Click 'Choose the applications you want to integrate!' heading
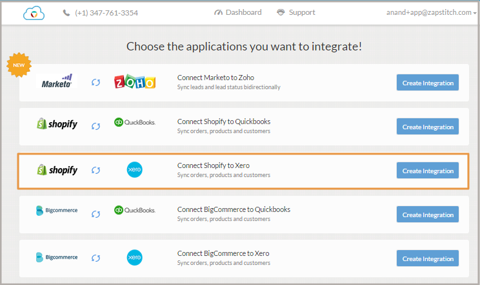The width and height of the screenshot is (480, 285). pyautogui.click(x=244, y=47)
